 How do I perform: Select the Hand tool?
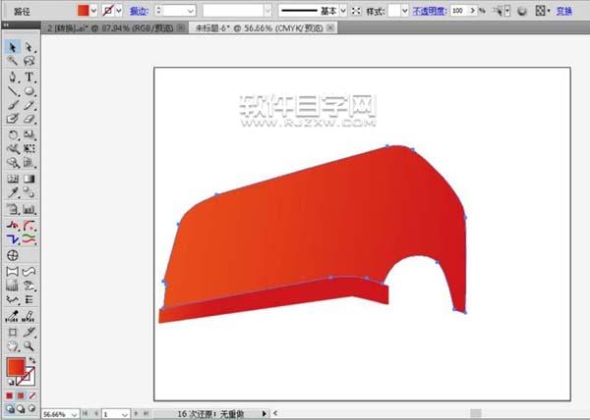coord(13,346)
